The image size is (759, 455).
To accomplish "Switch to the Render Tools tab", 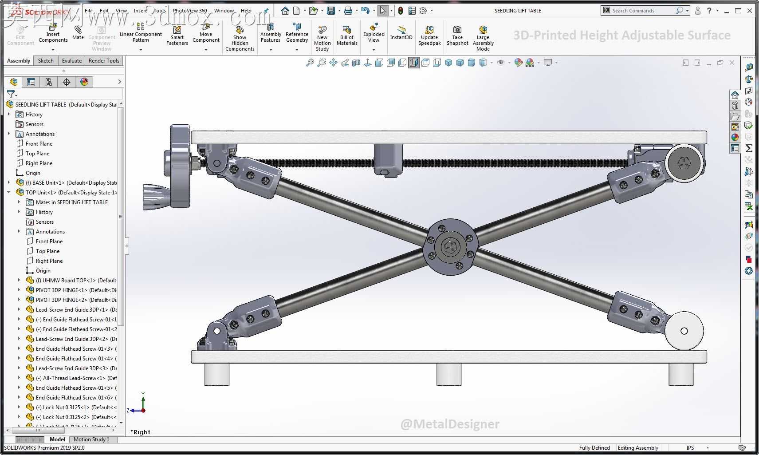I will [104, 61].
